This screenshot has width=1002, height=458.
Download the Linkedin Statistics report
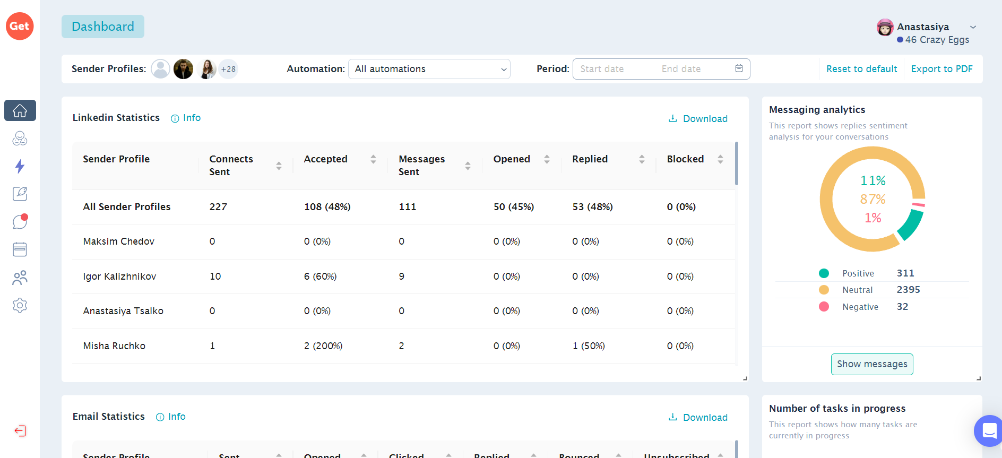[698, 118]
